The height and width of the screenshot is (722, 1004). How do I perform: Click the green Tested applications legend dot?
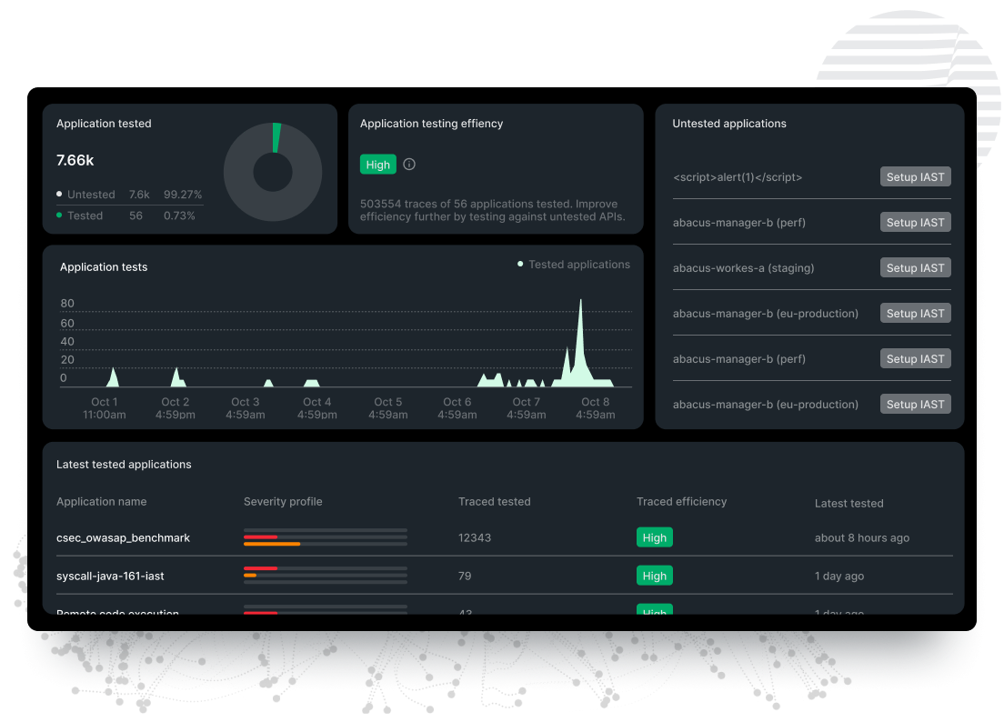pyautogui.click(x=521, y=264)
